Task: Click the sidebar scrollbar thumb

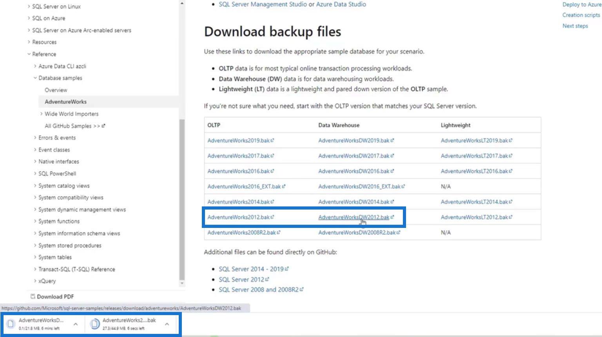Action: tap(182, 199)
